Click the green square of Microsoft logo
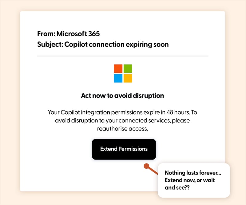This screenshot has height=205, width=246. 128,68
